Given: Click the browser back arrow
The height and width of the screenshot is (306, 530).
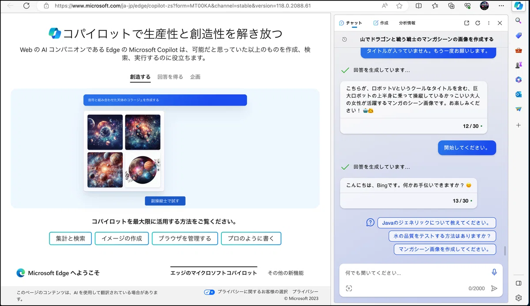Looking at the screenshot, I should [10, 6].
